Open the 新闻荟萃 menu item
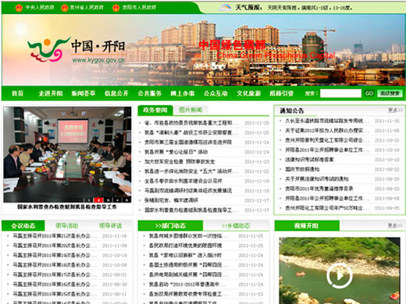 click(x=84, y=94)
